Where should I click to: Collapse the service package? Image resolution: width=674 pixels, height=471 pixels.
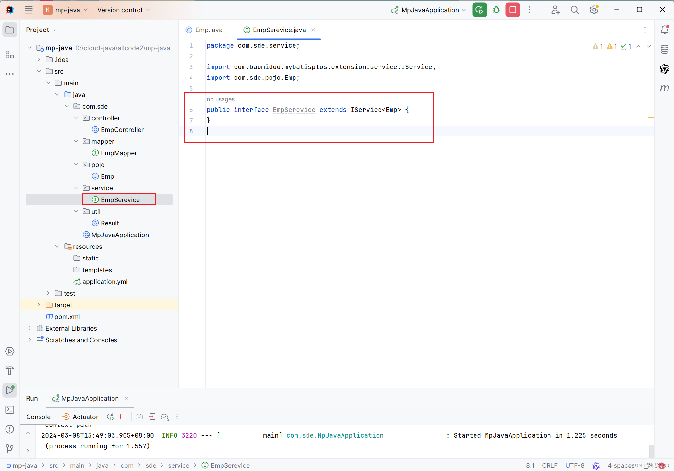[76, 188]
